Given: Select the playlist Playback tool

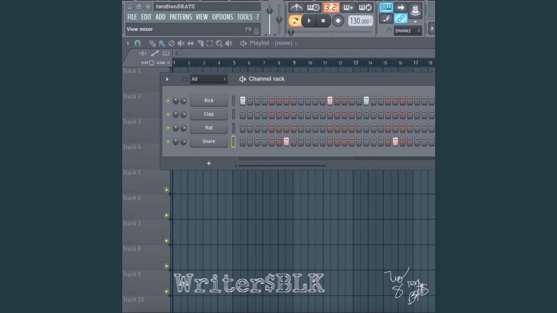Looking at the screenshot, I should [229, 43].
